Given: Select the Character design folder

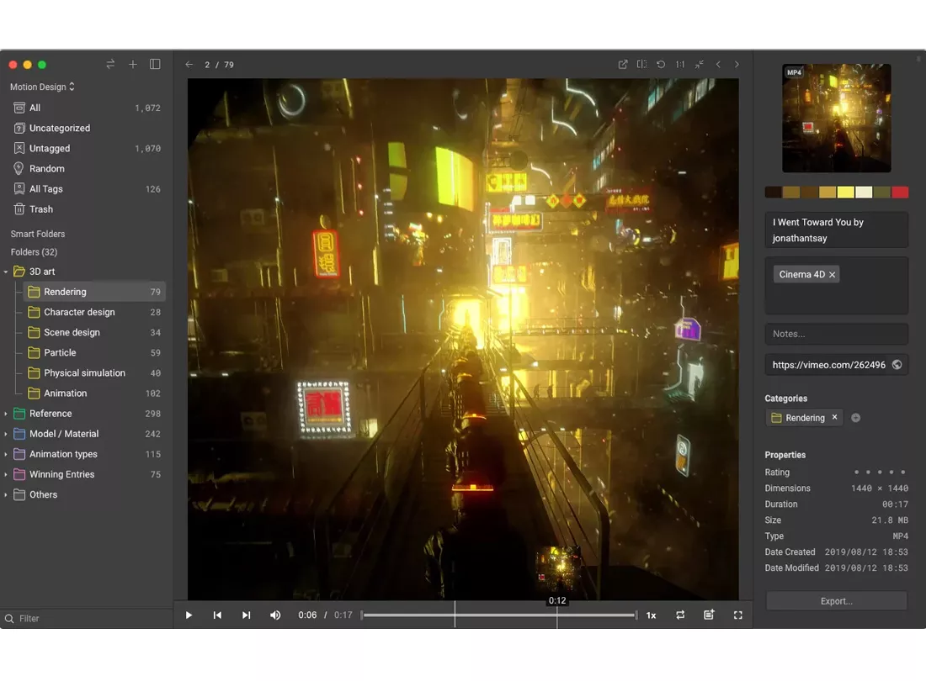Looking at the screenshot, I should coord(94,312).
